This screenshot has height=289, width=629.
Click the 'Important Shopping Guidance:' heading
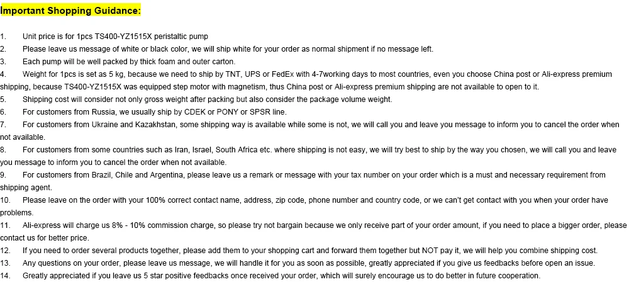[x=70, y=11]
